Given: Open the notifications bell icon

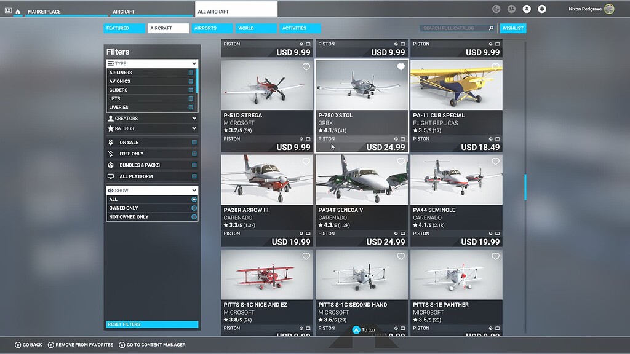Looking at the screenshot, I should [542, 9].
